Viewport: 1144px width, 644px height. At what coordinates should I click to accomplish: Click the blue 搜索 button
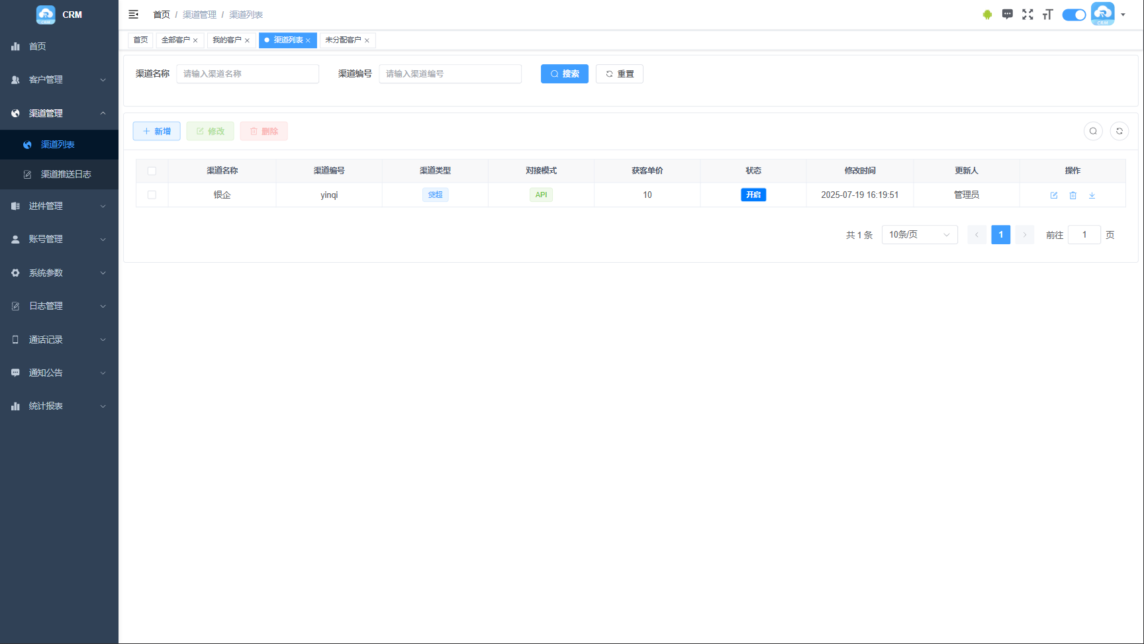tap(564, 74)
